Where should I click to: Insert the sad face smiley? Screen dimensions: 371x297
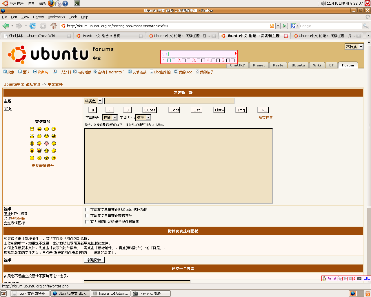[x=46, y=129]
